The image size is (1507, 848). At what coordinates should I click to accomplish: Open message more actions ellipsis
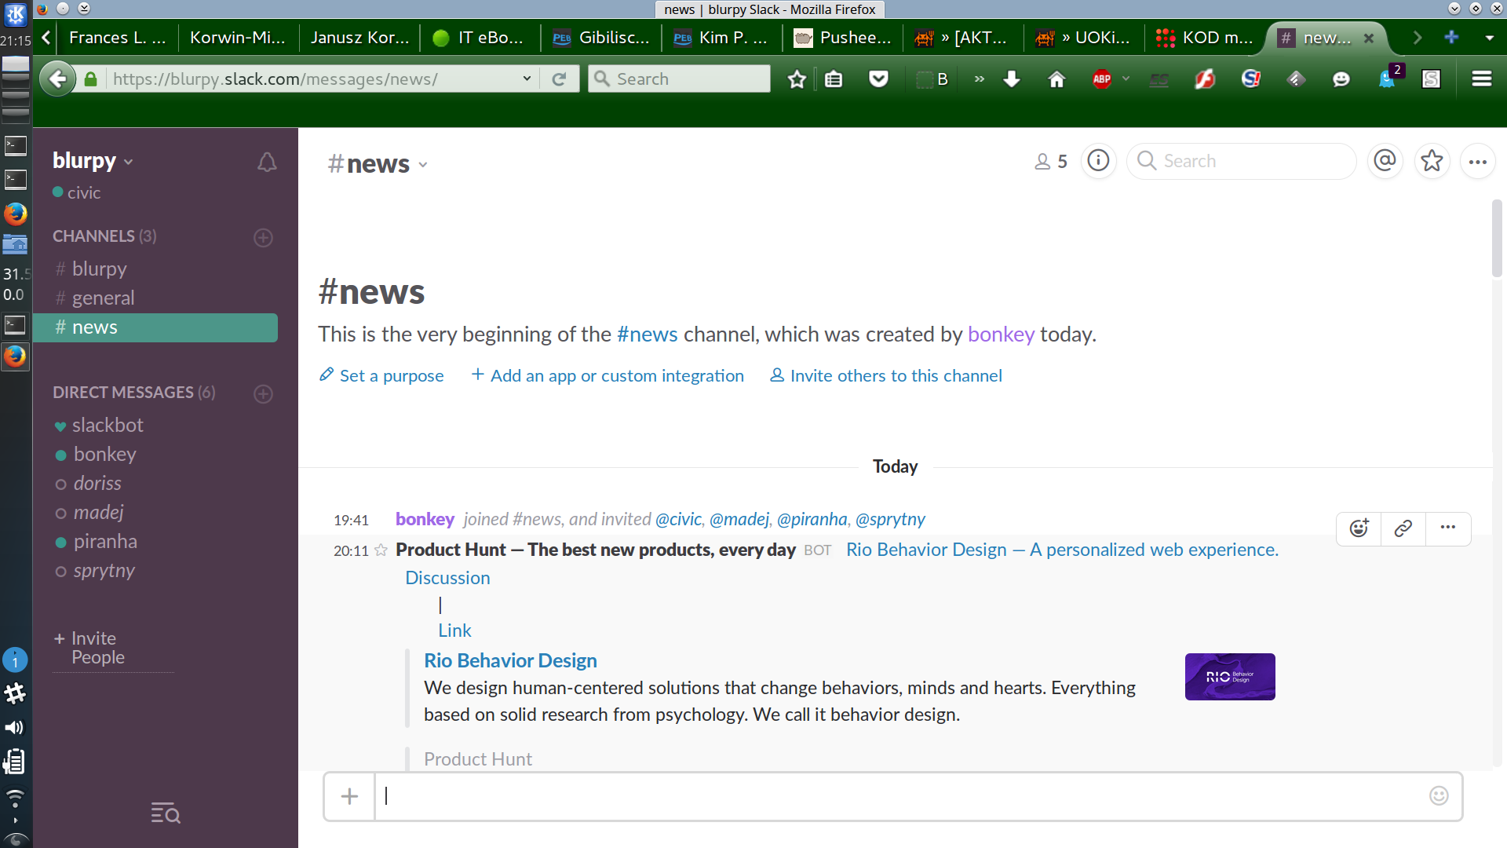pyautogui.click(x=1448, y=528)
